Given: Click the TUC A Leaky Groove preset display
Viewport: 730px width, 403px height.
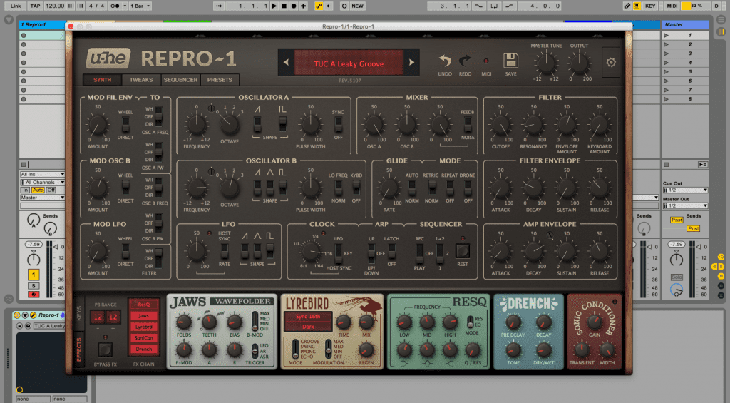Looking at the screenshot, I should pos(349,63).
